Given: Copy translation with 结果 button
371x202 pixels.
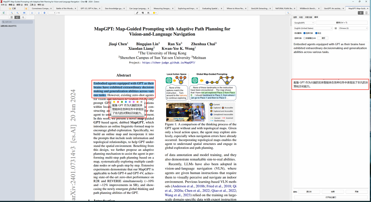Looking at the screenshot, I should point(333,192).
